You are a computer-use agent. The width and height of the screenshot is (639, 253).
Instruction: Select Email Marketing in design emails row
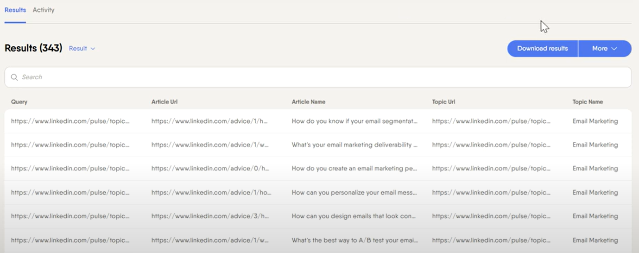click(595, 216)
